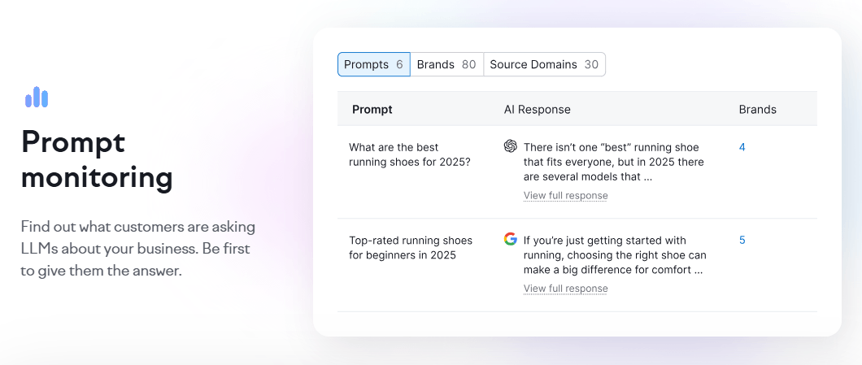Screen dimensions: 862x365
Task: Click the Brands column header
Action: coord(758,110)
